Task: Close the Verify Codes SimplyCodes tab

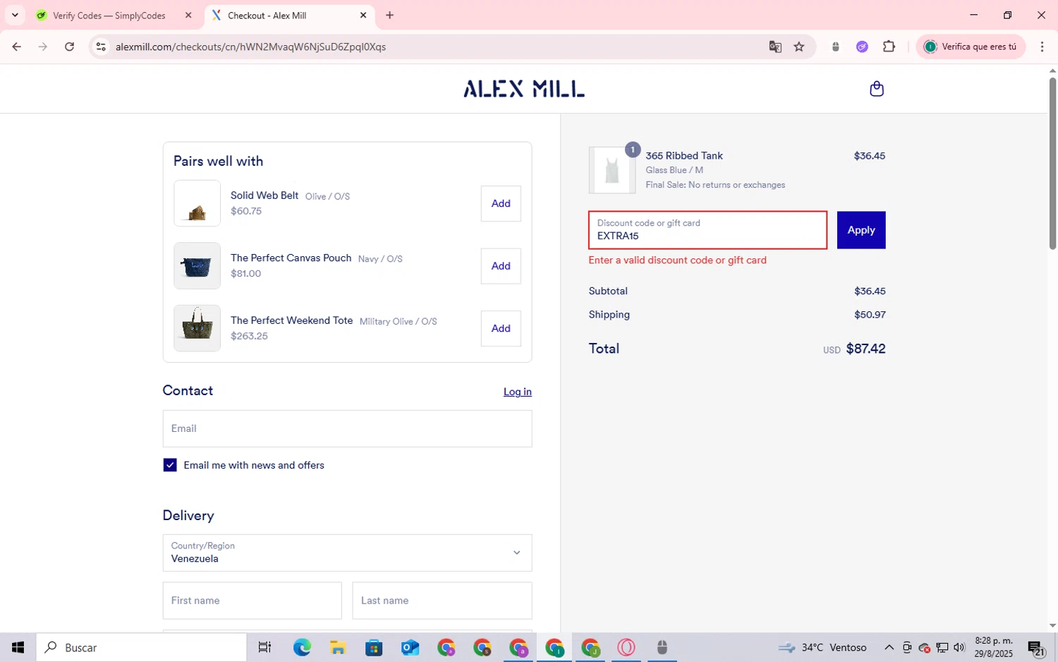Action: (x=188, y=15)
